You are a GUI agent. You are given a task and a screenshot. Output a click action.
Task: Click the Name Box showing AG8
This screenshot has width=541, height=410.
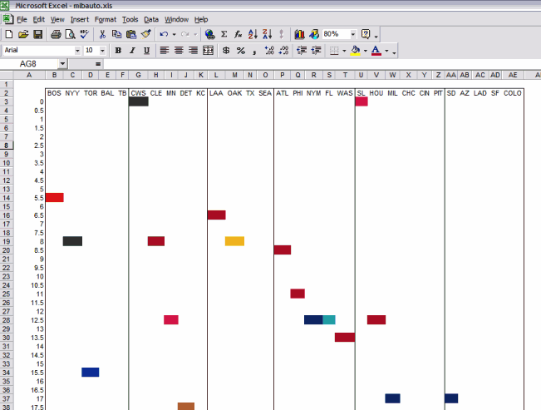(x=29, y=64)
